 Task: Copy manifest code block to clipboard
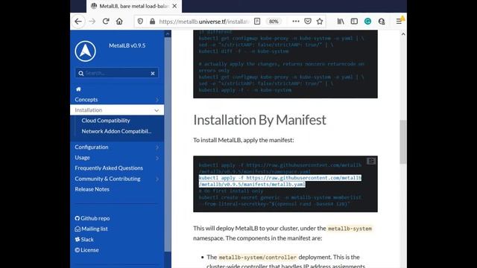[x=371, y=161]
